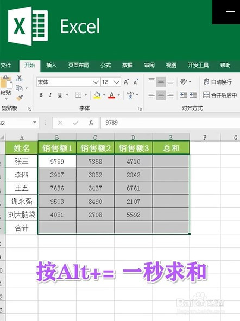The image size is (240, 321).
Task: Increase indent
Action: pyautogui.click(x=193, y=95)
